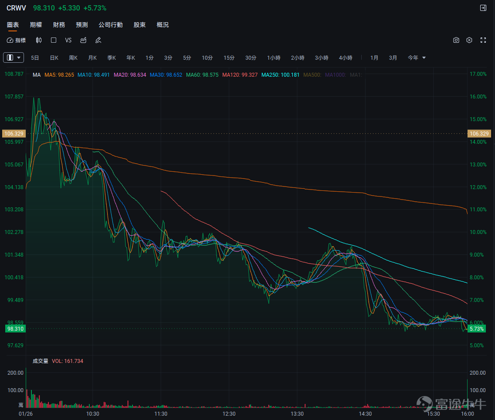
Task: Expand the 今年 period dropdown
Action: pos(417,58)
